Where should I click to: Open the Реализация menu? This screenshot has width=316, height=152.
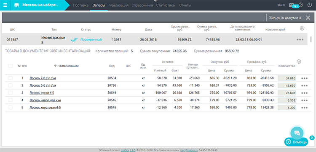point(119,5)
